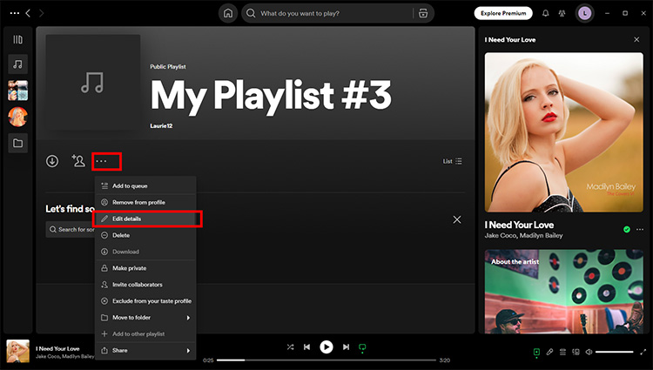Open the folder icon in sidebar
Screen dimensions: 653x370
point(18,143)
